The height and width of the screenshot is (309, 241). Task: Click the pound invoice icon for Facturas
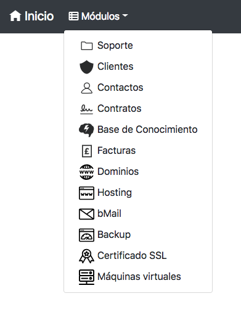pos(87,151)
